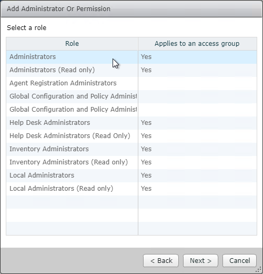Select second Global Configuration and Policy row
The height and width of the screenshot is (274, 263).
[x=131, y=110]
